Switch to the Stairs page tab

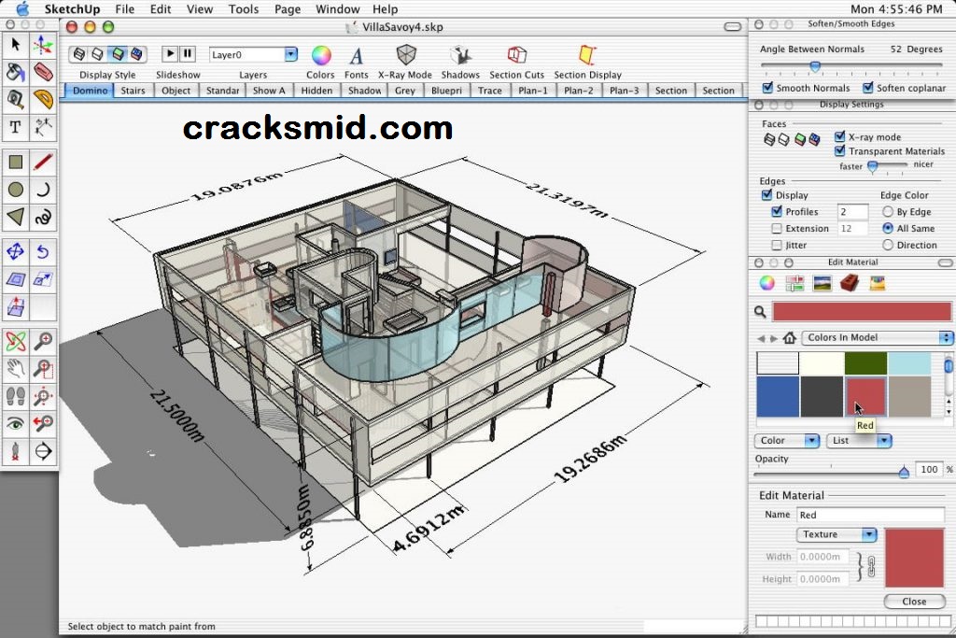click(x=133, y=91)
